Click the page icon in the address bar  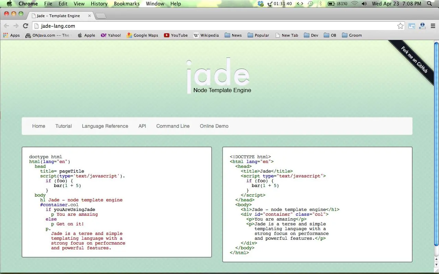[x=37, y=26]
